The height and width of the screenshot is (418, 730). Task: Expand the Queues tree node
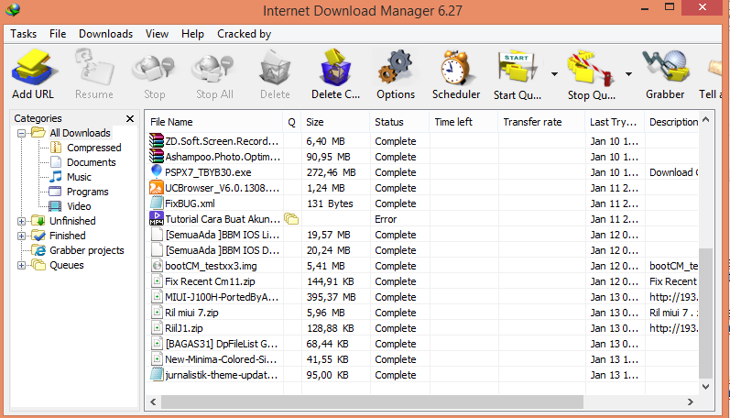click(21, 265)
